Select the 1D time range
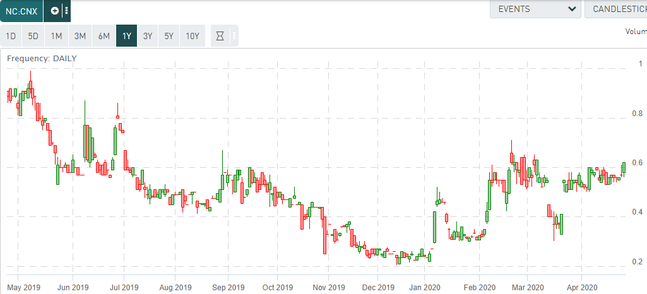Screen dimensions: 647x294 pyautogui.click(x=11, y=36)
